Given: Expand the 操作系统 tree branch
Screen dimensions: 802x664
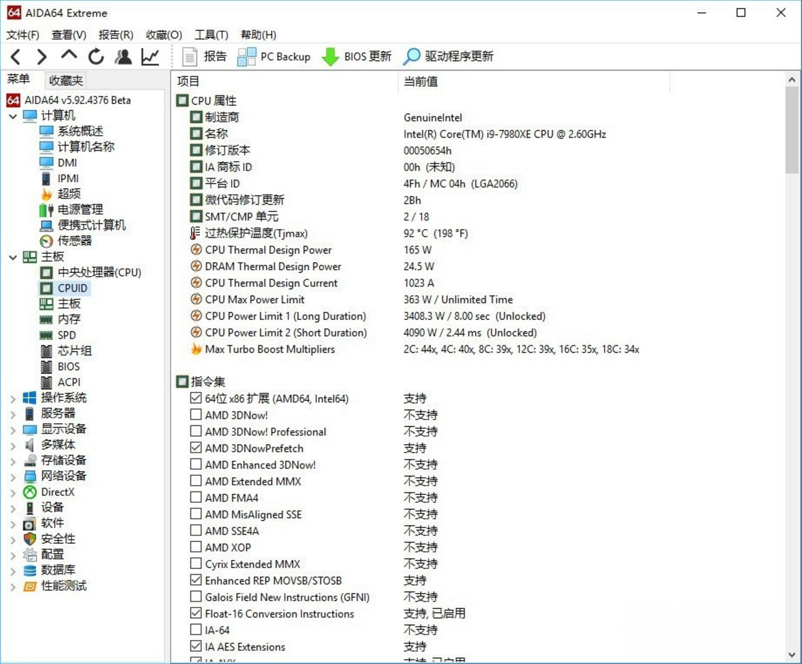Looking at the screenshot, I should 13,398.
